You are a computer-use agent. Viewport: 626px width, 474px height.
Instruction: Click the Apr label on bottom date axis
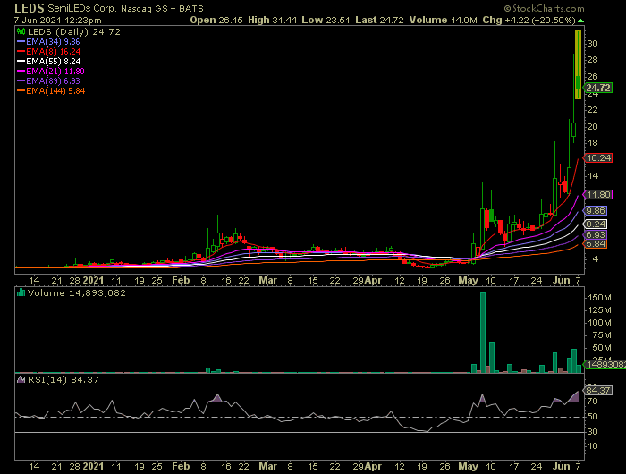[373, 466]
